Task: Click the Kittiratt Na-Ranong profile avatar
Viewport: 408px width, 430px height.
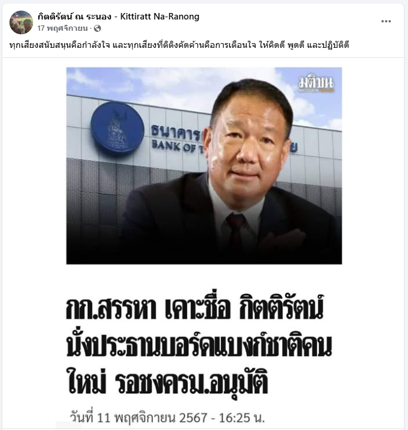Action: click(x=21, y=22)
